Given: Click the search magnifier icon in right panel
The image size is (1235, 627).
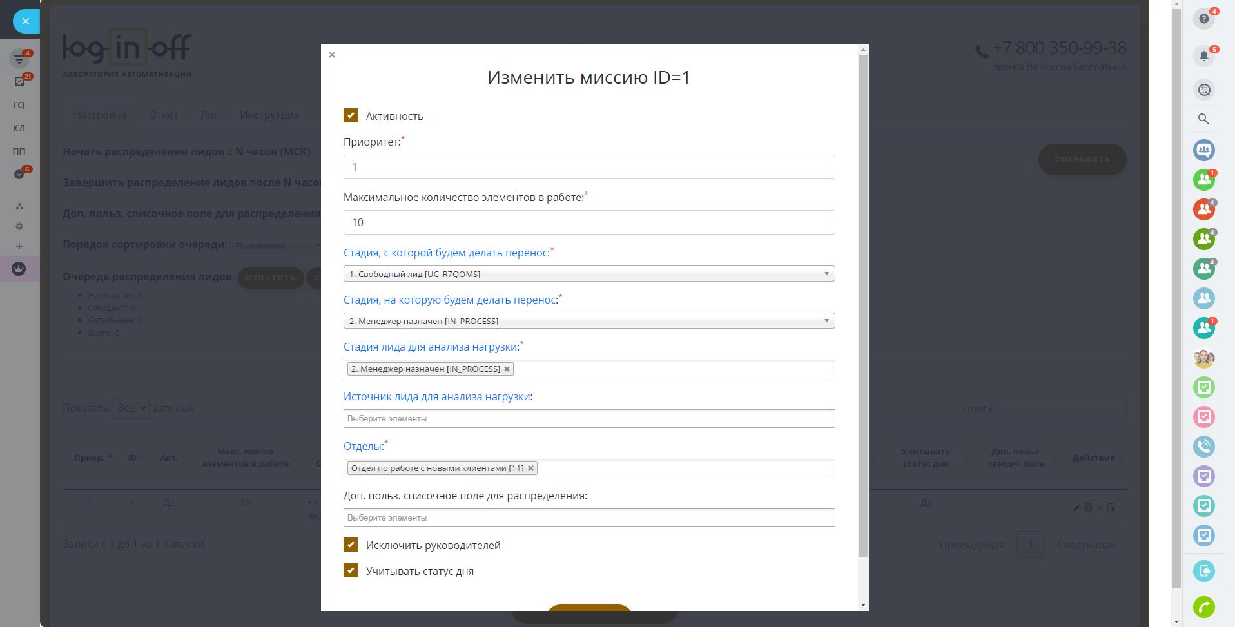Looking at the screenshot, I should tap(1203, 119).
